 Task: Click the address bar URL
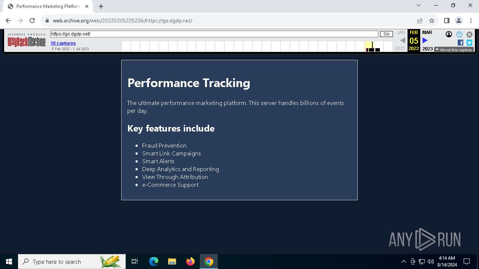coord(123,21)
